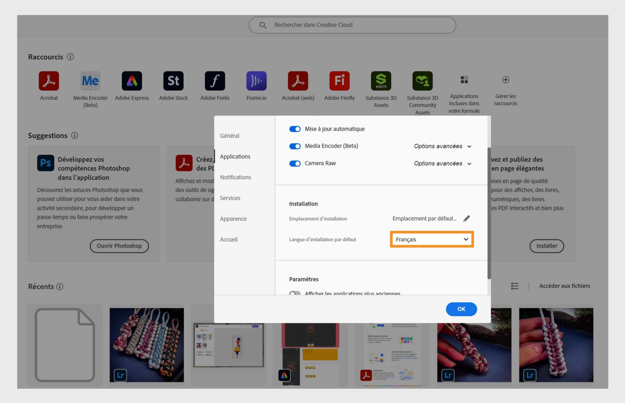Click the Ouvrir Photoshop button
Screen dimensions: 625x403
[119, 246]
